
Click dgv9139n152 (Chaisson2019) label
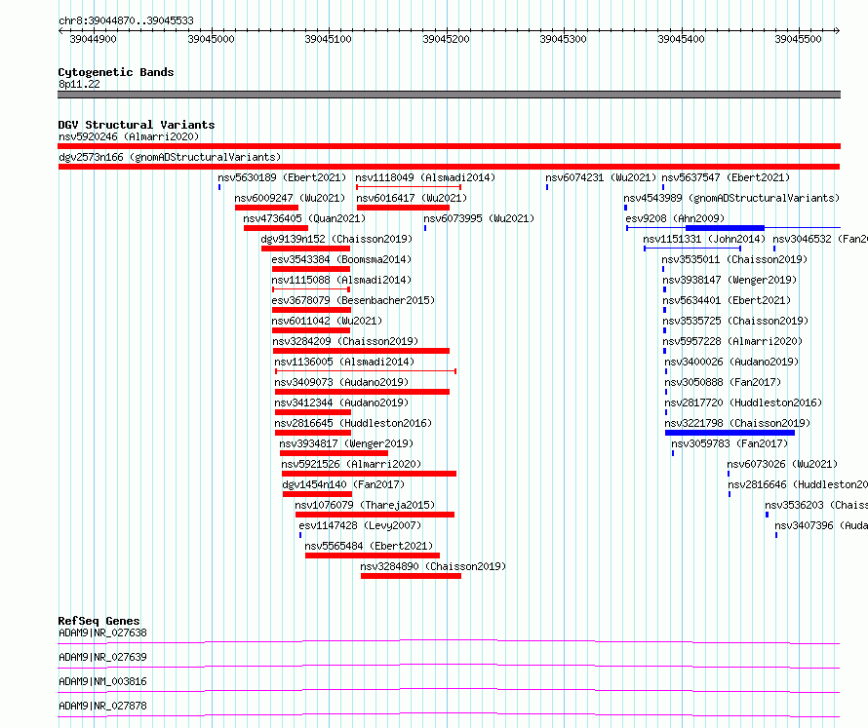point(336,239)
